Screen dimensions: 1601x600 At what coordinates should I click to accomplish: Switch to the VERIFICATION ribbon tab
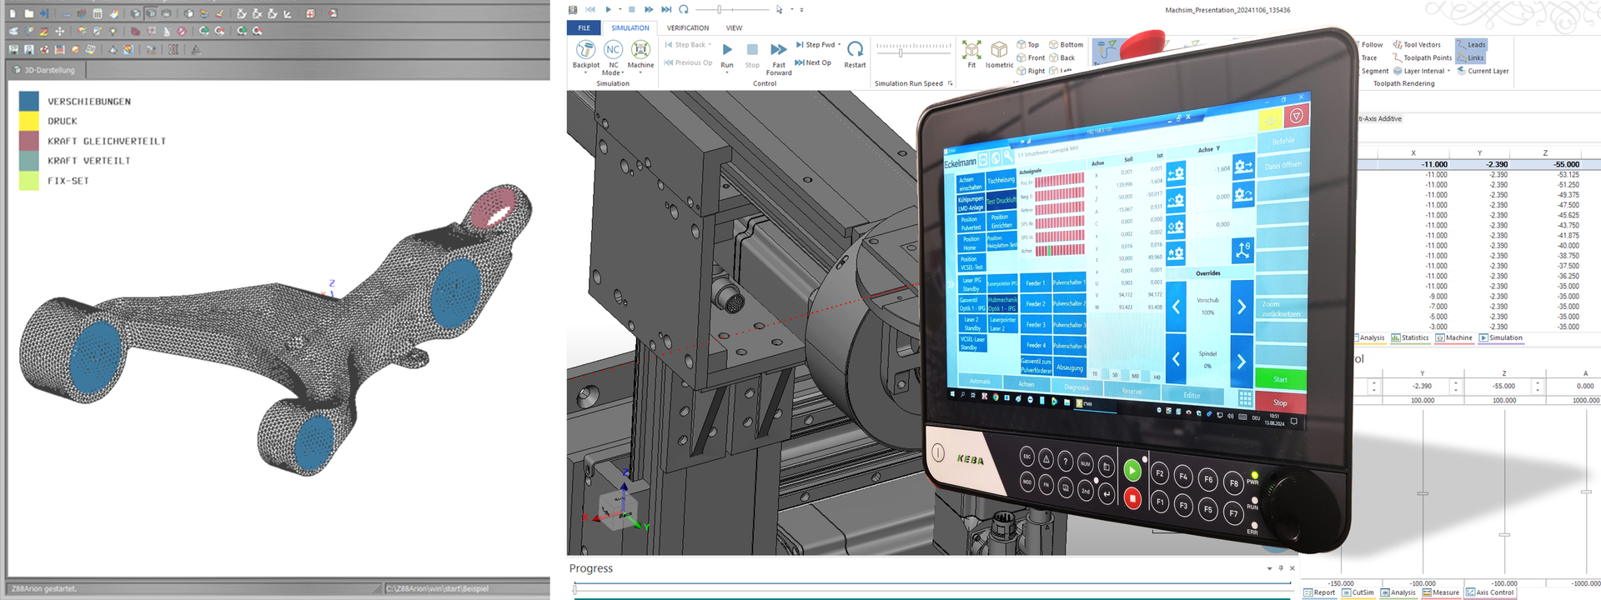(688, 28)
